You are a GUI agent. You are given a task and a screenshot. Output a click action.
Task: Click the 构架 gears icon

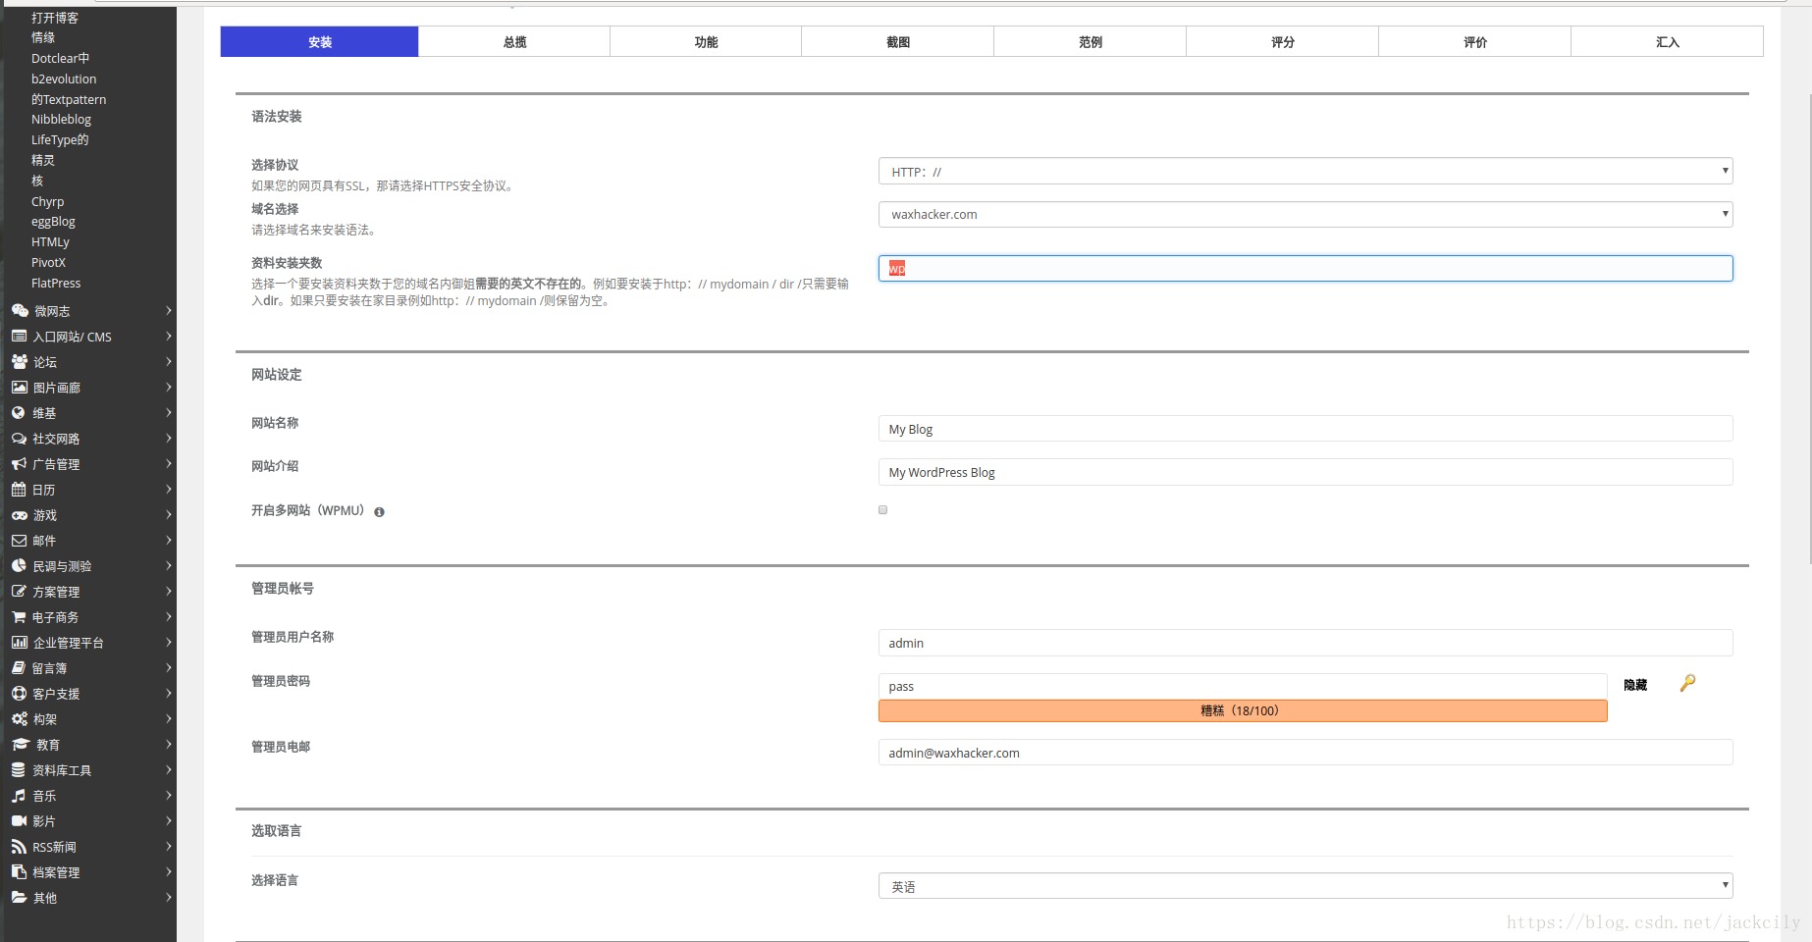[20, 719]
